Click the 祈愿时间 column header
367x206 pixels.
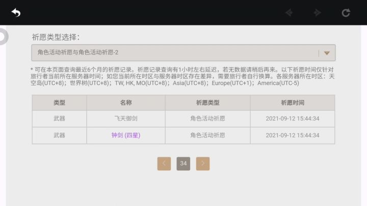(293, 103)
